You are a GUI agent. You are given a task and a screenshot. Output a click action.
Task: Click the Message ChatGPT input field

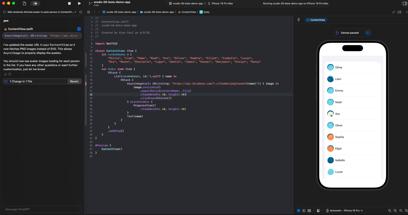click(x=42, y=209)
